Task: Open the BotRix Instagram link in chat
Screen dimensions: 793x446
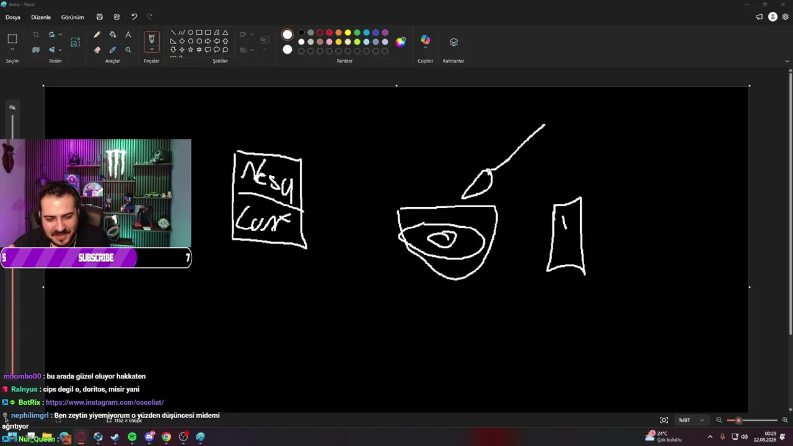Action: pos(105,403)
